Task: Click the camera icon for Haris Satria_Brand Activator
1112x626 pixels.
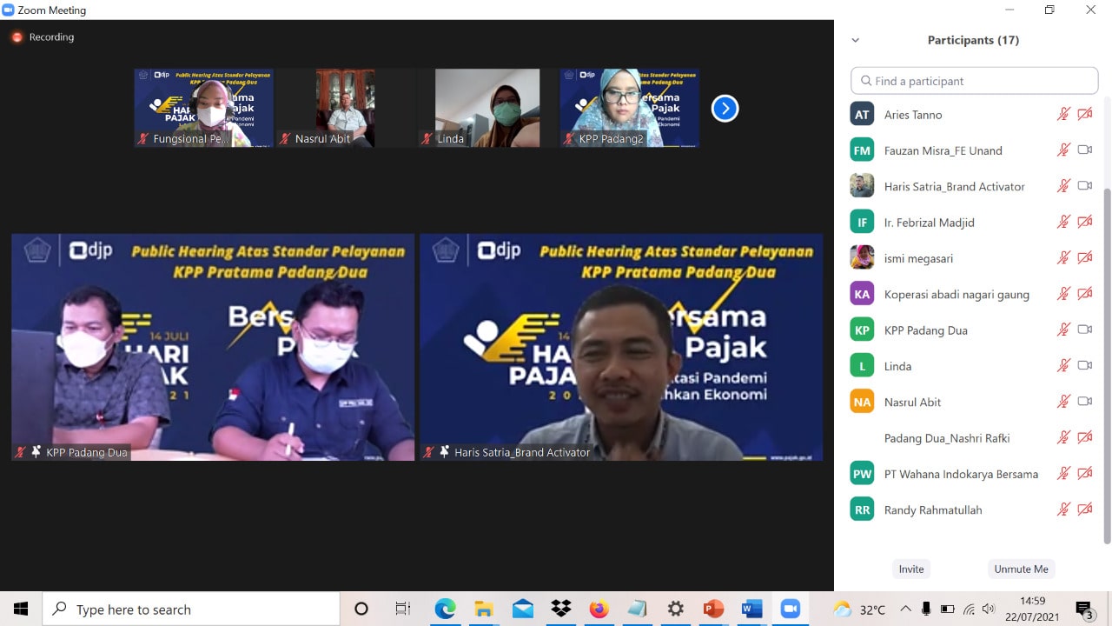Action: coord(1084,186)
